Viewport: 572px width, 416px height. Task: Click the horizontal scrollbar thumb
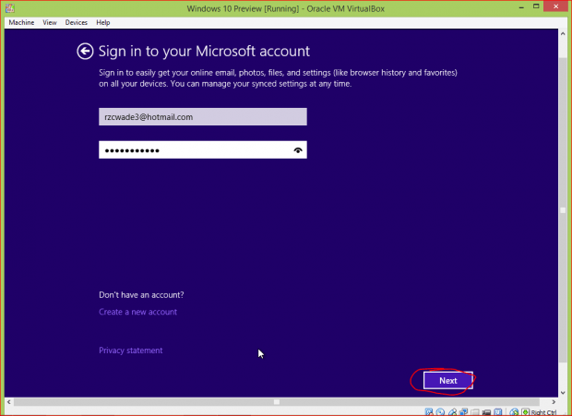coord(277,402)
